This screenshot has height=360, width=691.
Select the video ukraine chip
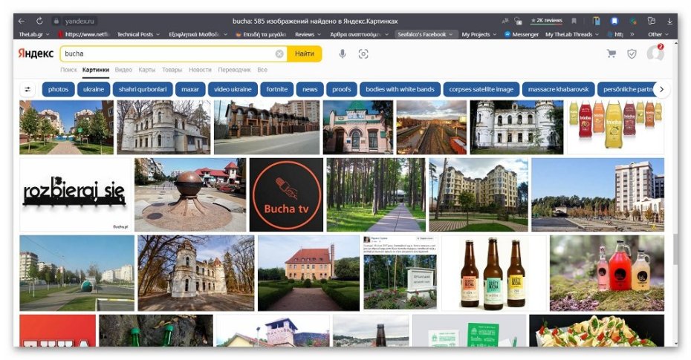pyautogui.click(x=233, y=89)
